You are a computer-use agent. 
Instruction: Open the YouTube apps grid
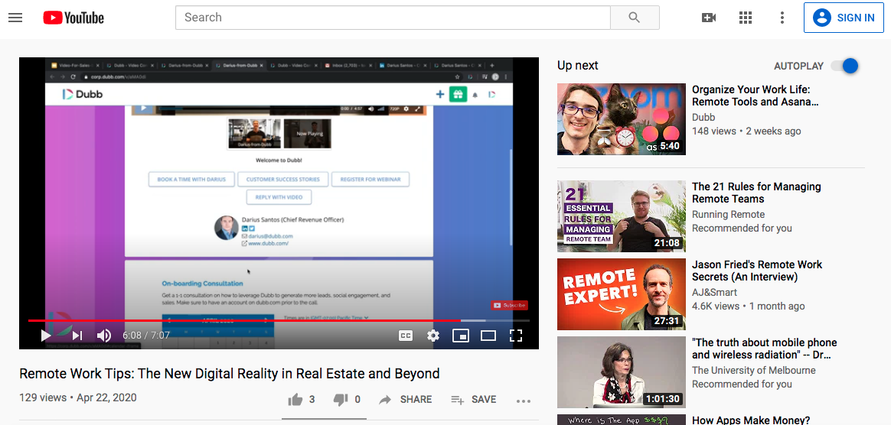tap(746, 18)
